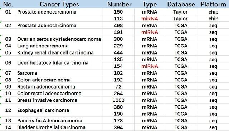Image resolution: width=229 pixels, height=131 pixels.
Task: Click the merged Liver hepatocellular carcinoma cell
Action: (x=59, y=63)
